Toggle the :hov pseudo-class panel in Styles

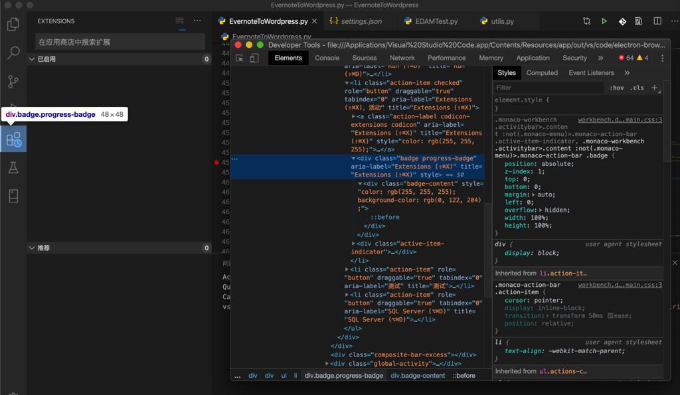[x=618, y=88]
